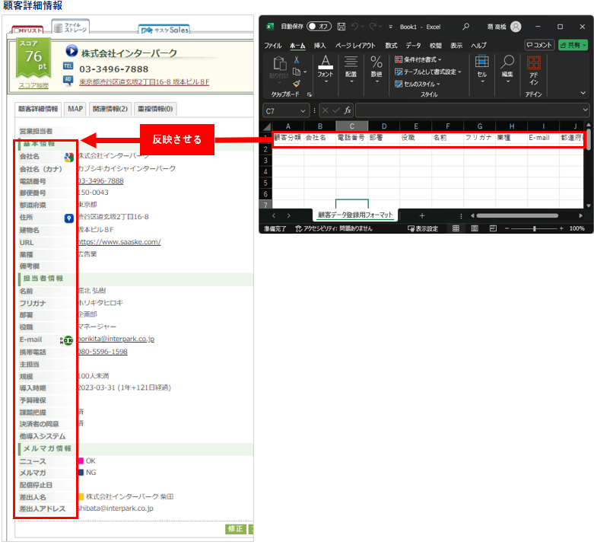
Task: Click the paste clipboard icon
Action: click(280, 64)
